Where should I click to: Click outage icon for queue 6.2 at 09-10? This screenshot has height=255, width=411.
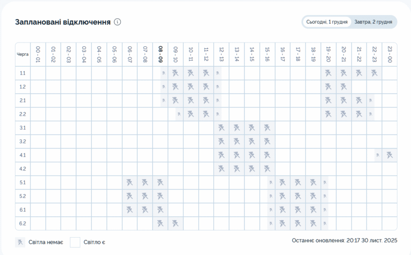point(176,224)
